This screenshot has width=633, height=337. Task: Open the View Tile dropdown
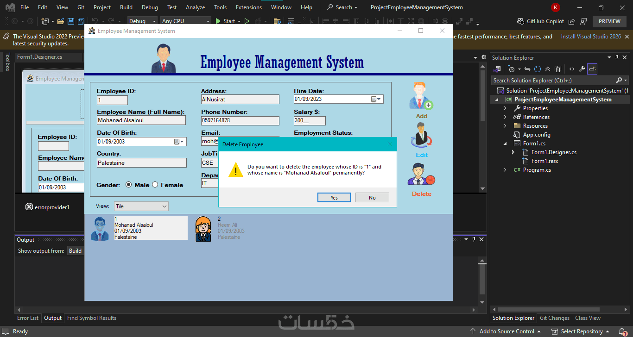coord(165,206)
